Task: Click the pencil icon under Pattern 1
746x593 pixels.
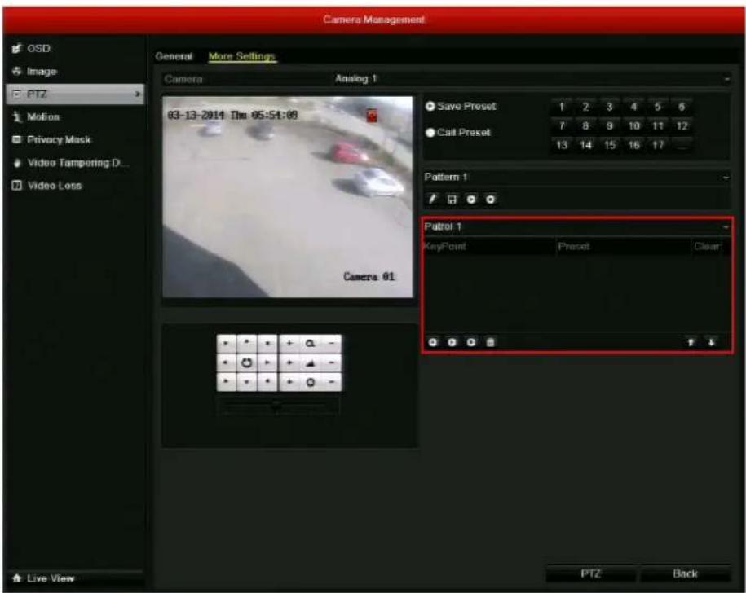Action: pyautogui.click(x=432, y=199)
